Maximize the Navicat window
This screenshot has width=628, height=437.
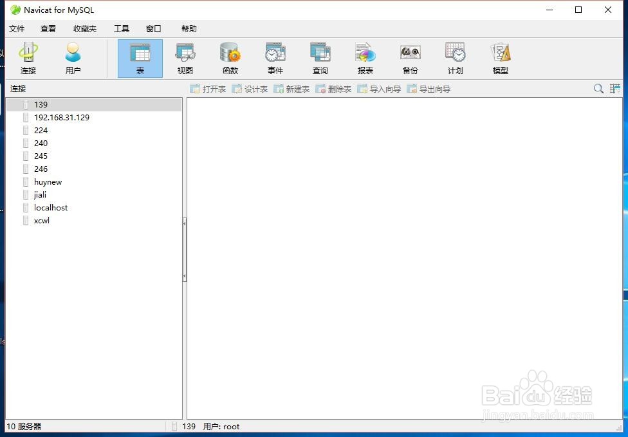tap(578, 10)
